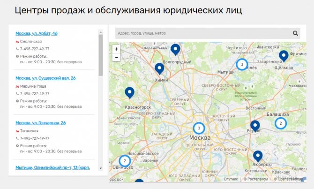Viewport: 314px width, 189px height.
Task: Click the list scrollbar thumb
Action: [x=101, y=55]
